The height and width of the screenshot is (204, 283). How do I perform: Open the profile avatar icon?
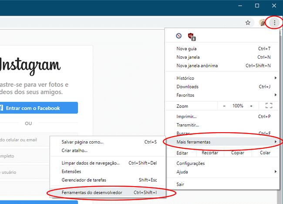[262, 23]
